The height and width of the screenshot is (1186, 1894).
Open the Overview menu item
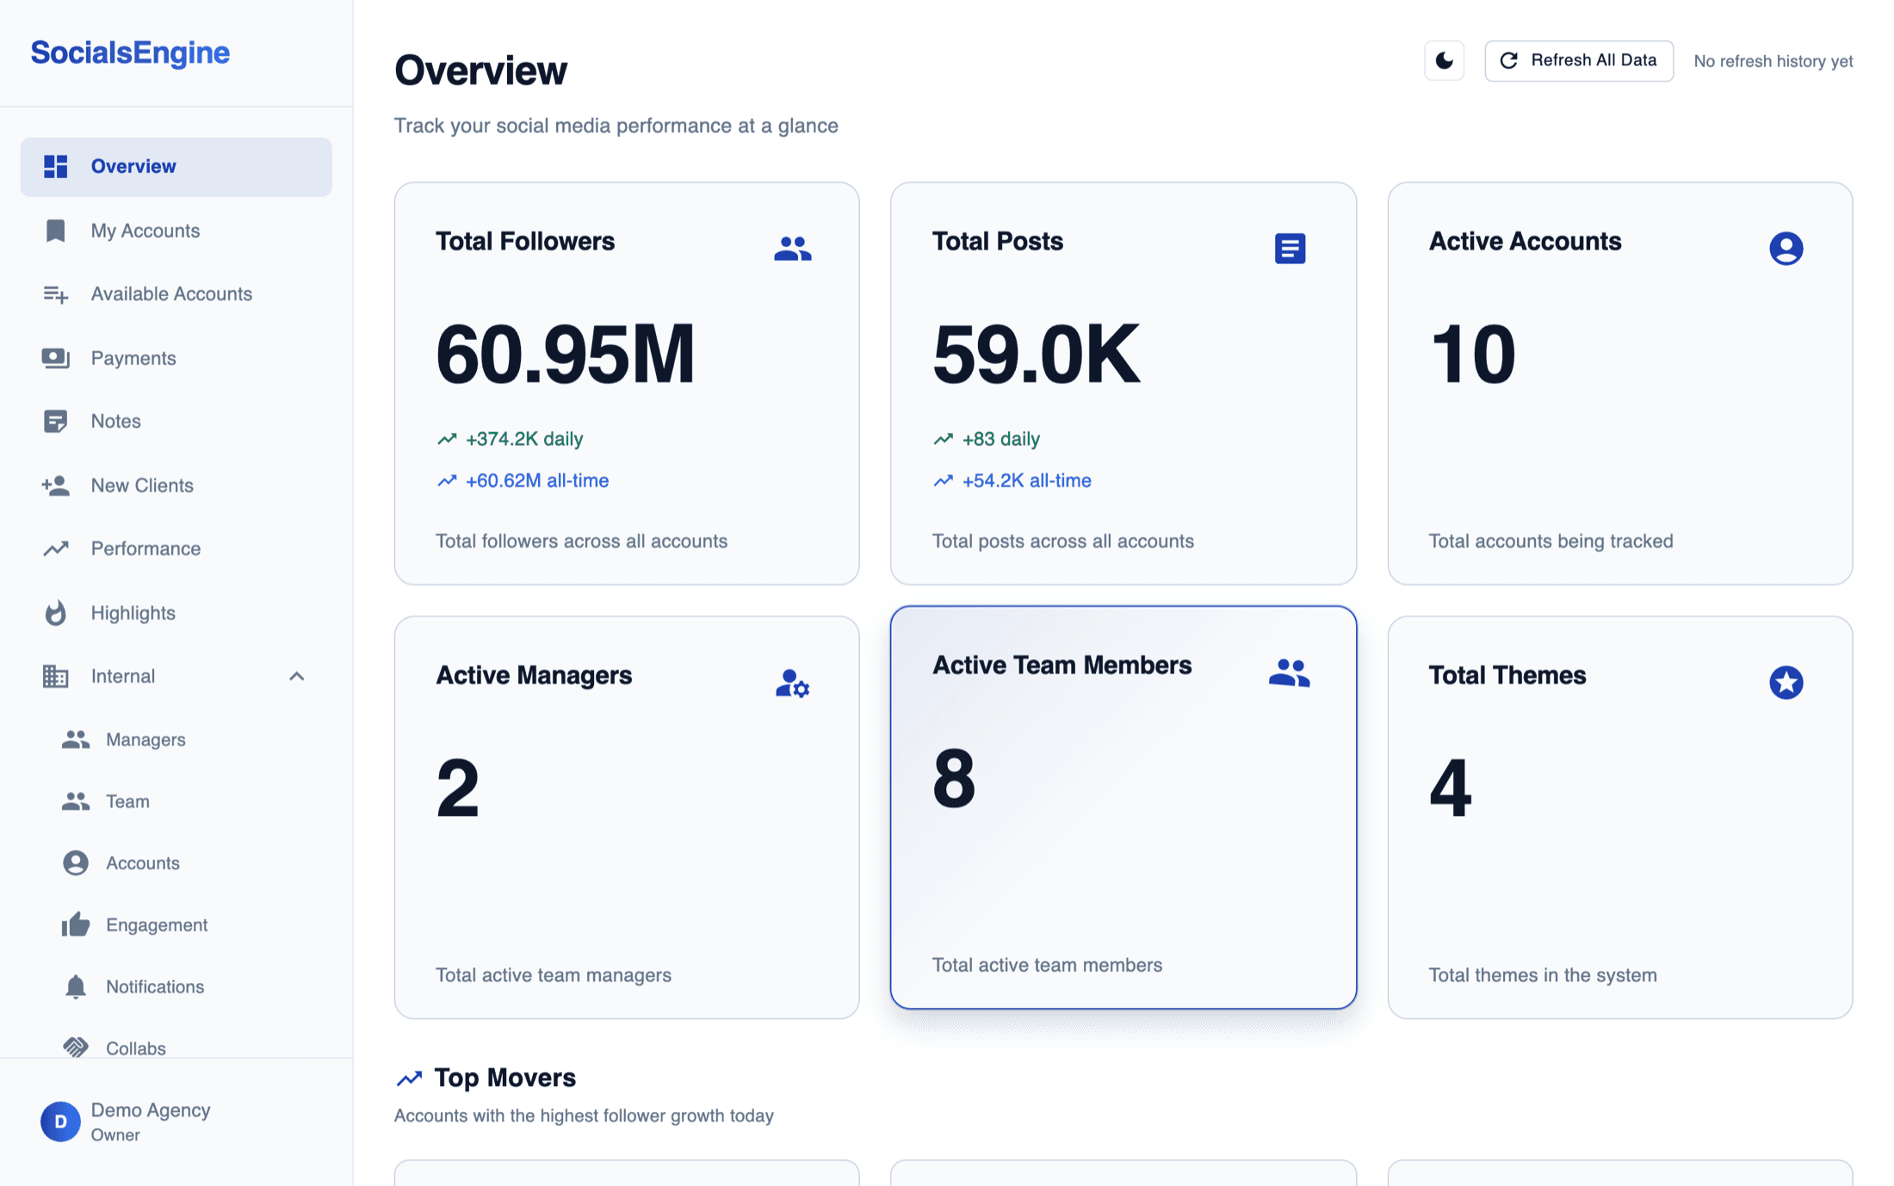(176, 167)
